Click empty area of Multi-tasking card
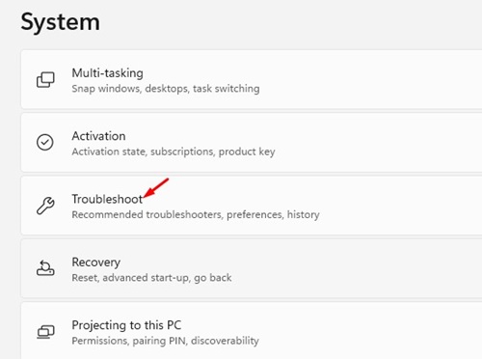 369,79
